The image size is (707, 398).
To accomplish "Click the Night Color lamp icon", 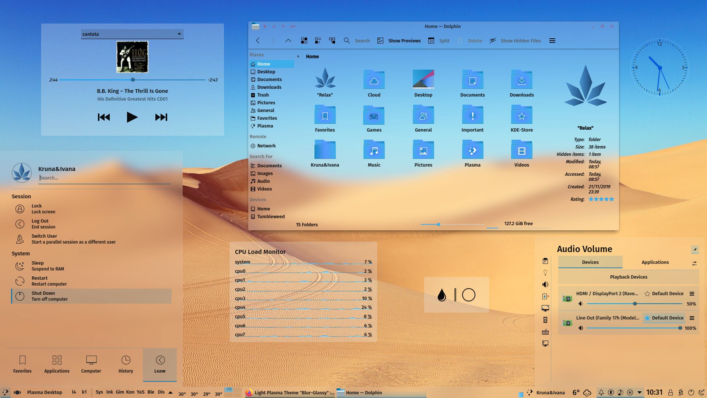I will click(x=545, y=272).
